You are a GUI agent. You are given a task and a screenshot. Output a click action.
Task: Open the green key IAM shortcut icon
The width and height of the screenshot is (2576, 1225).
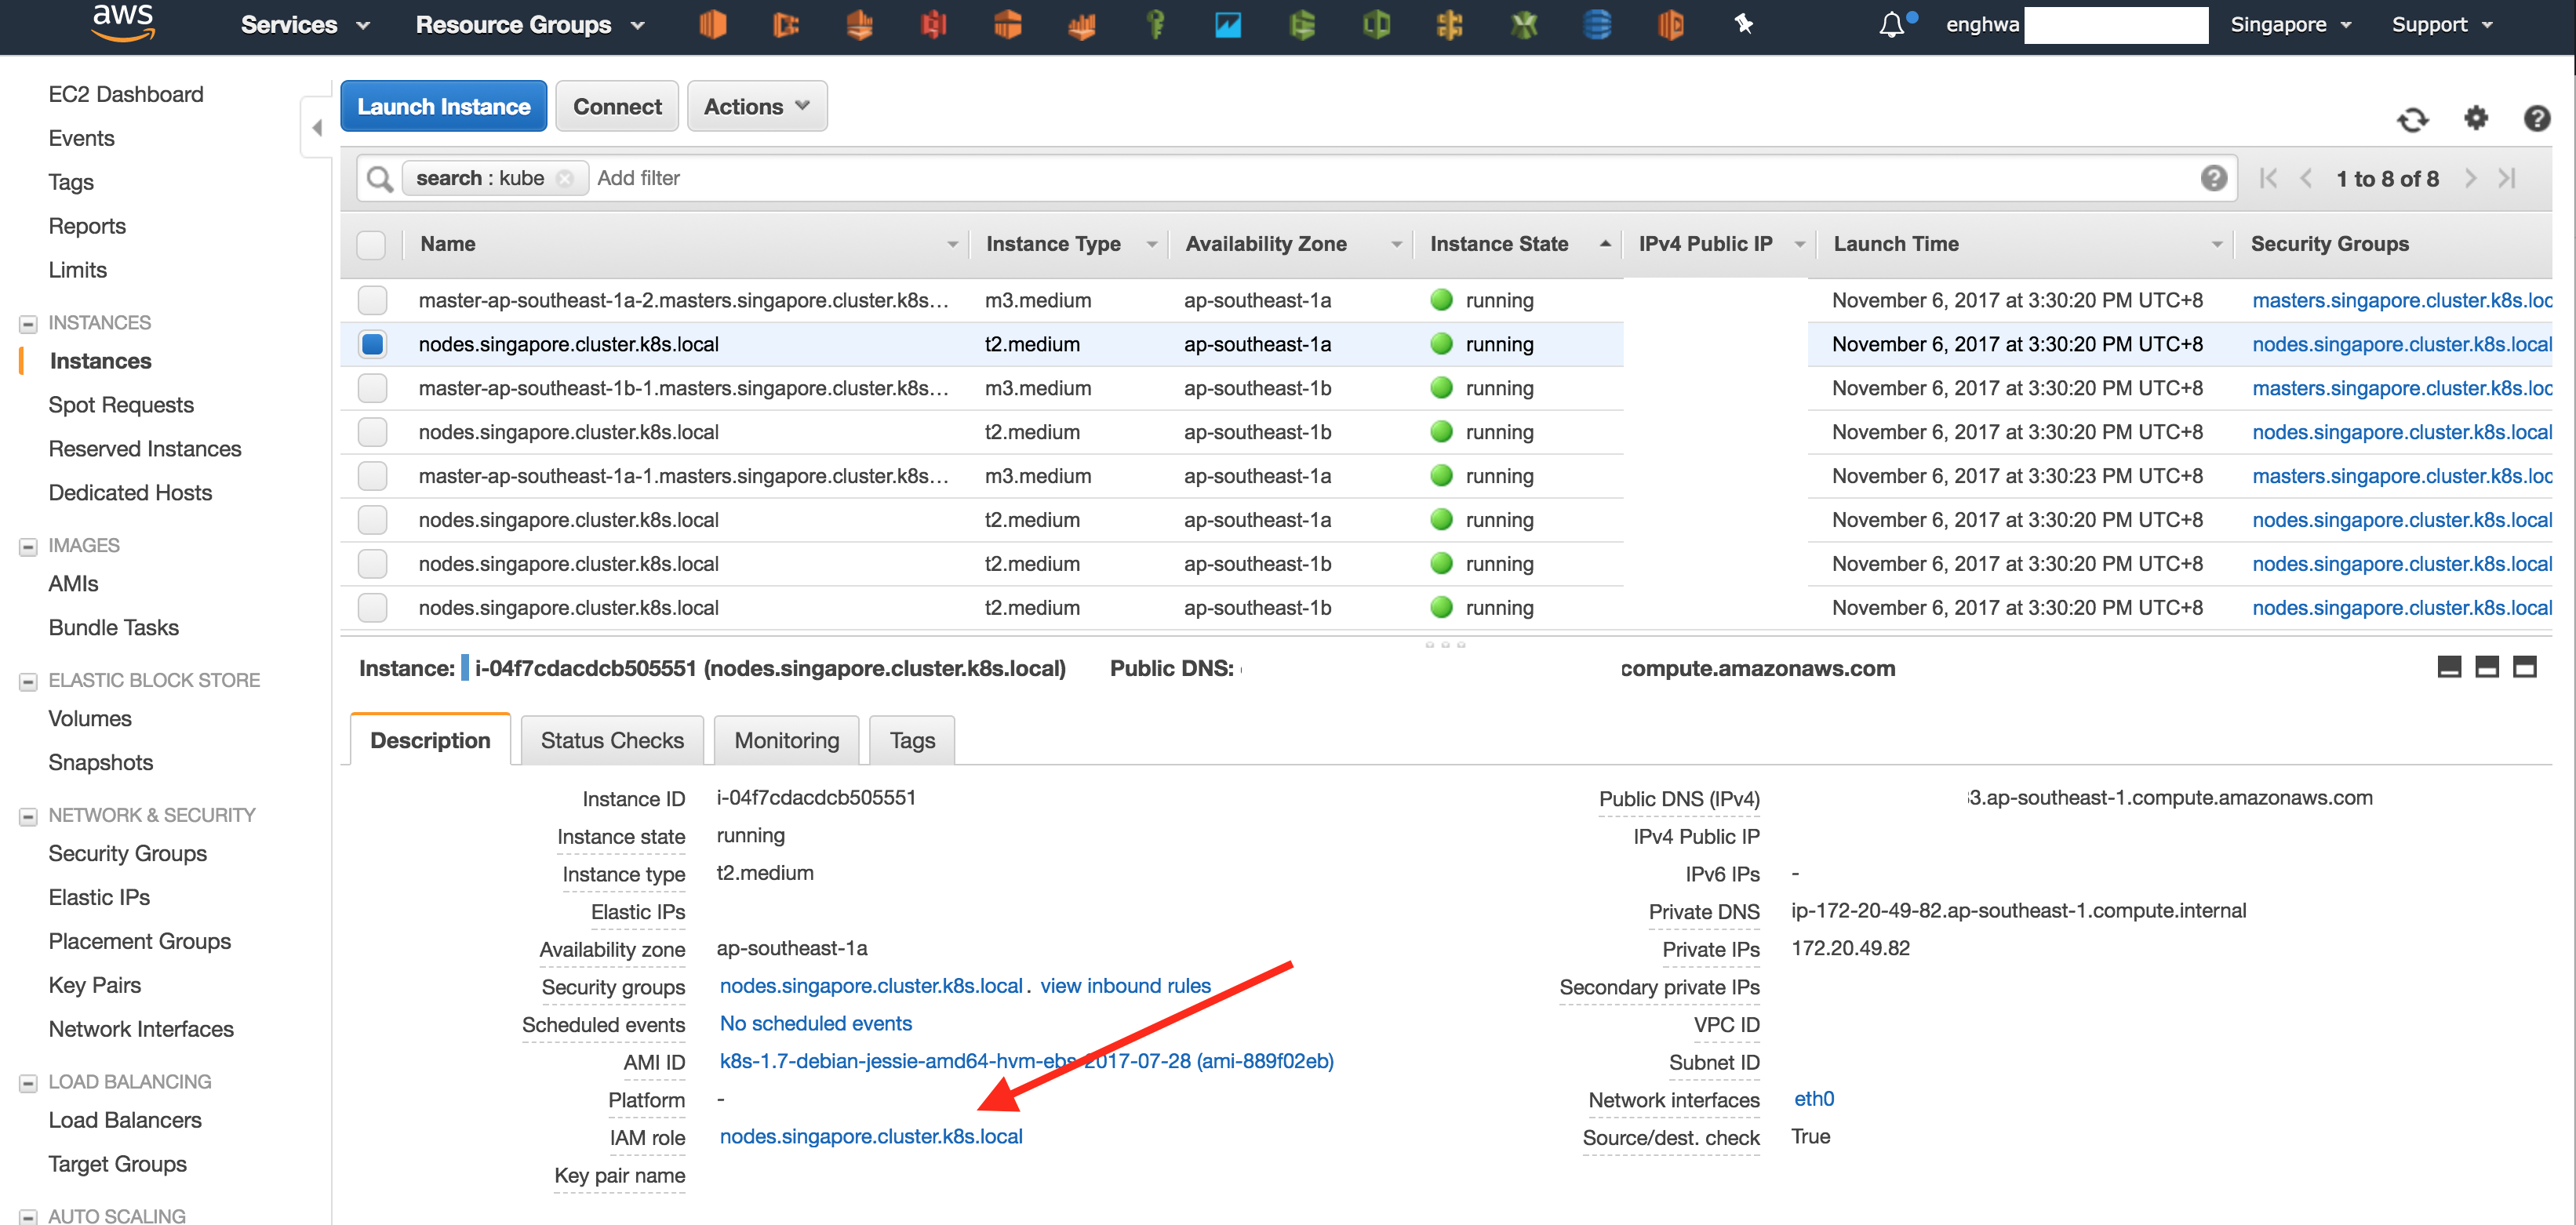[x=1155, y=24]
